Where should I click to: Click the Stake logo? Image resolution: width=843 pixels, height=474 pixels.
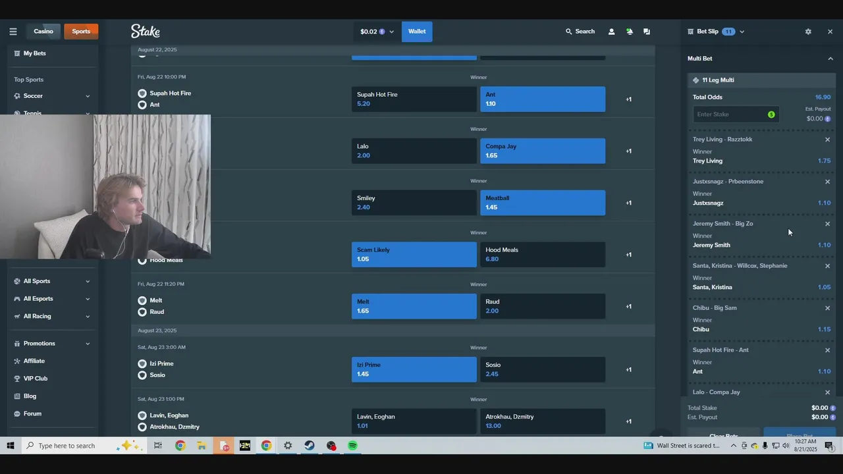pyautogui.click(x=146, y=31)
